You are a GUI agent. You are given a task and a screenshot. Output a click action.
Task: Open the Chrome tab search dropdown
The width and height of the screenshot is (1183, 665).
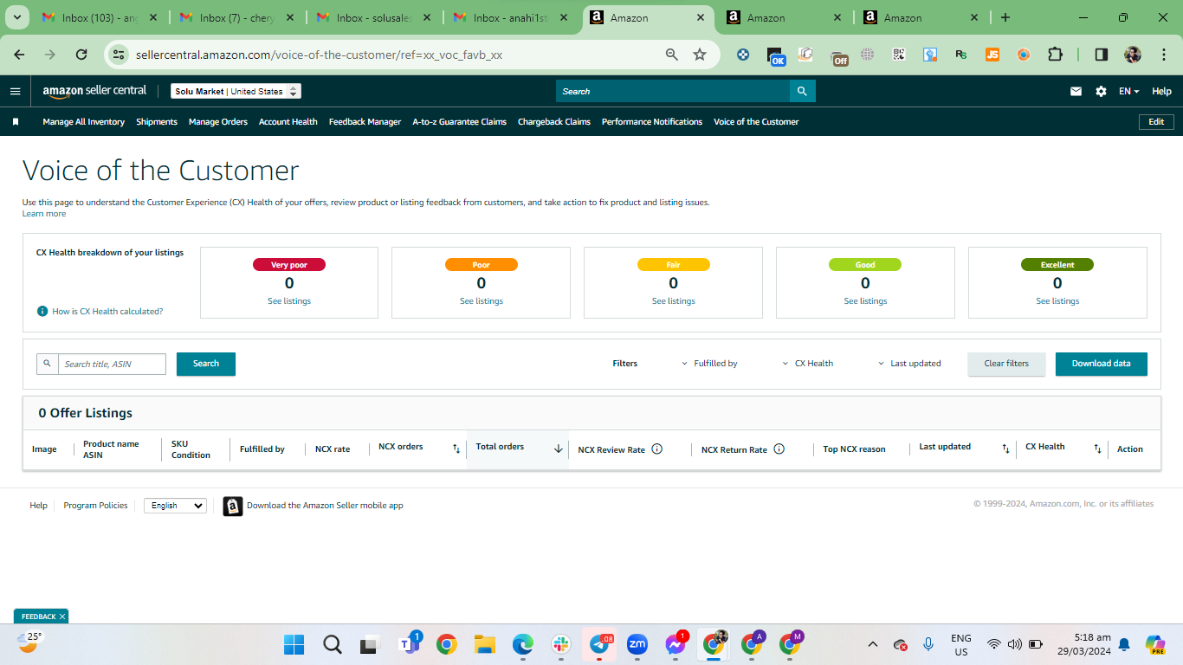(x=18, y=17)
